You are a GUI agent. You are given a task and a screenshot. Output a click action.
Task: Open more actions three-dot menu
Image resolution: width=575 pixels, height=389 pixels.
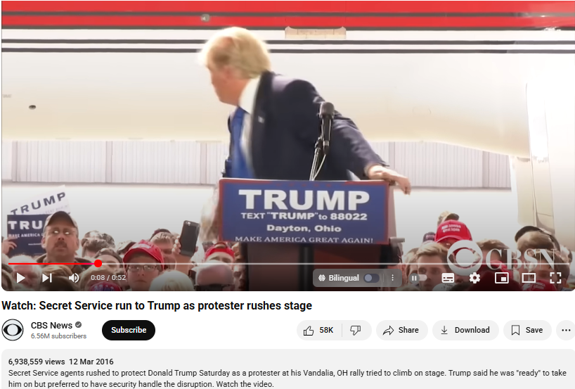[x=566, y=331]
